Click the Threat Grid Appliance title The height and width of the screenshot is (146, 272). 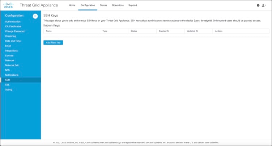pos(39,5)
